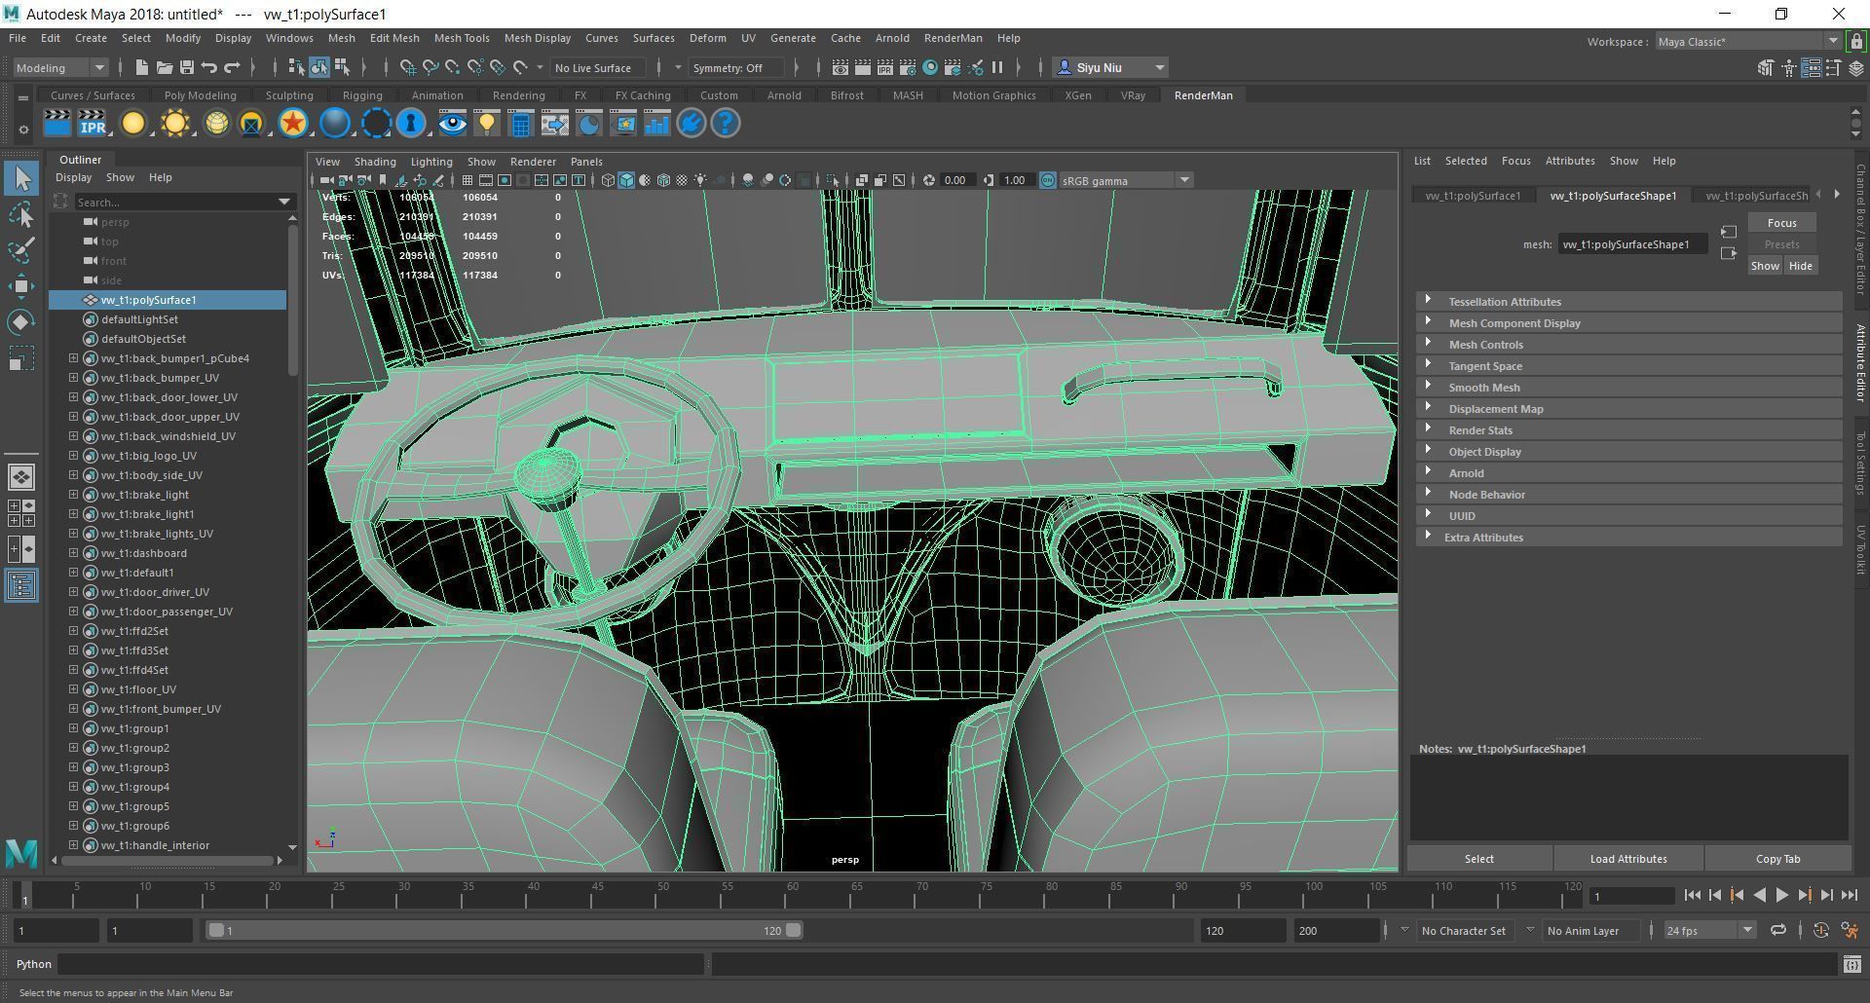Image resolution: width=1870 pixels, height=1003 pixels.
Task: Click the Outliner Search field
Action: (x=184, y=202)
